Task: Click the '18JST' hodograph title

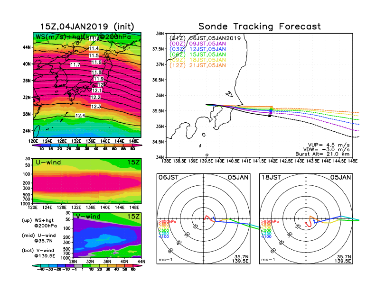Action: click(x=271, y=177)
